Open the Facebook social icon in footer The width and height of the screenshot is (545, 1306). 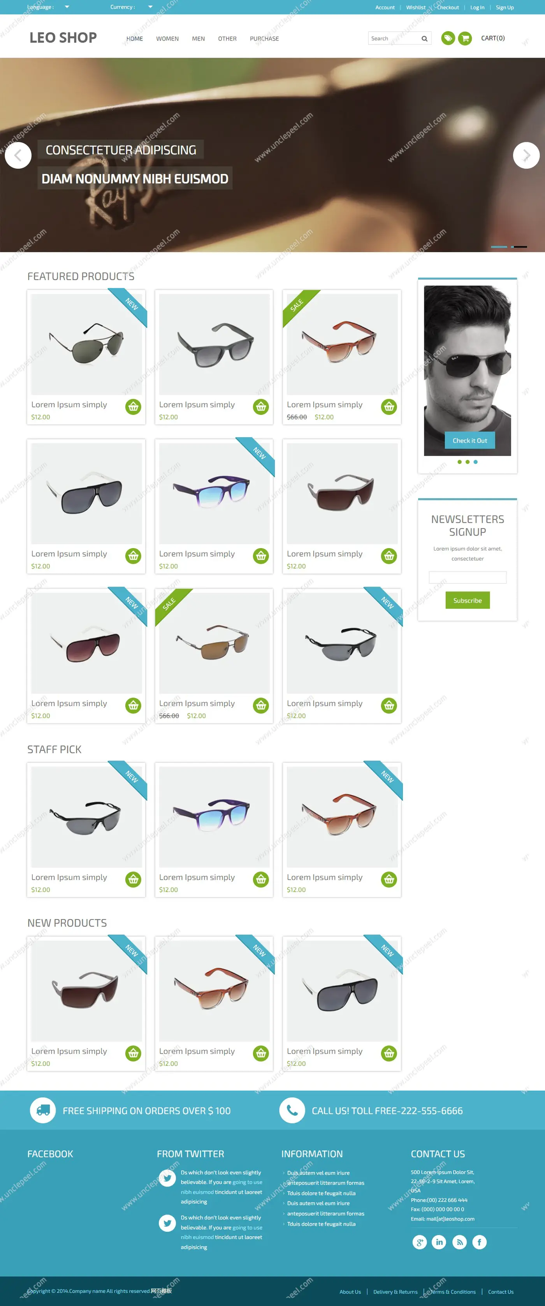479,1242
